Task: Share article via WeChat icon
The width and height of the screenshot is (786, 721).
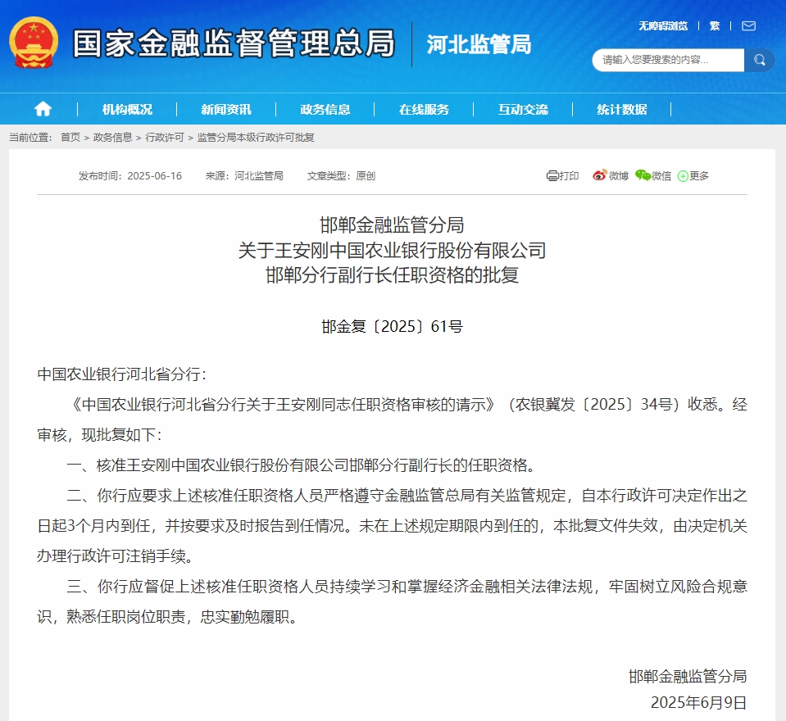Action: click(643, 175)
